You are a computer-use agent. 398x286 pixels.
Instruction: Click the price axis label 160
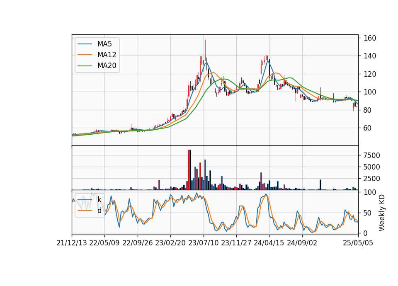coord(370,38)
